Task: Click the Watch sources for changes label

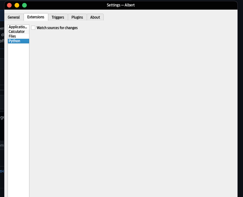Action: coord(57,28)
